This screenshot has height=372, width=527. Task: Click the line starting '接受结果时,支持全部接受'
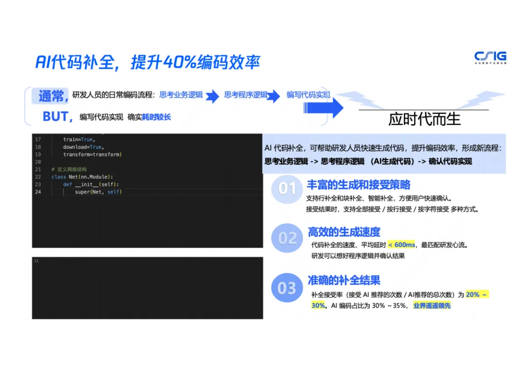(392, 210)
